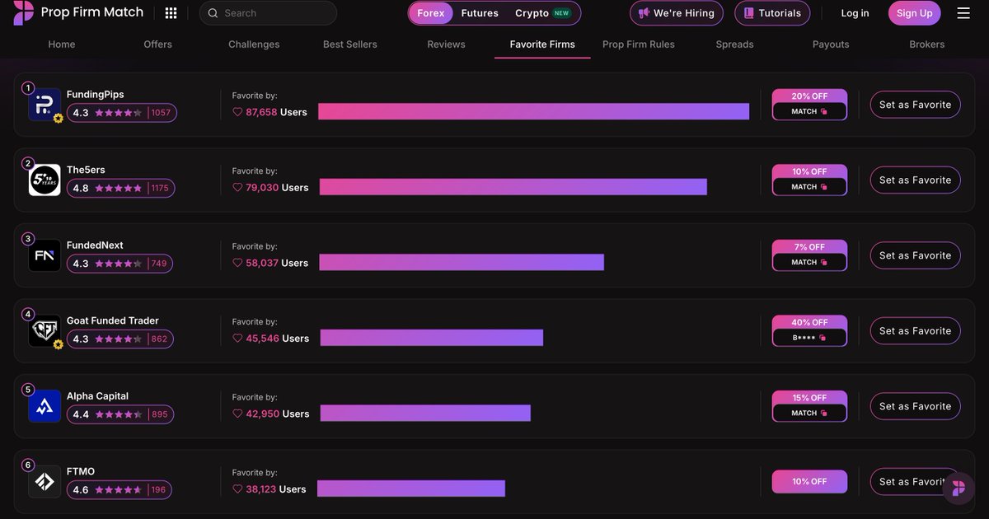Copy FundedNext MATCH code icon
The width and height of the screenshot is (989, 519).
click(x=823, y=262)
